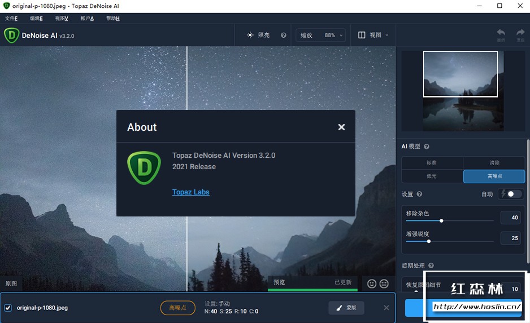Click the neutral face feedback icon
The height and width of the screenshot is (323, 530).
point(384,284)
